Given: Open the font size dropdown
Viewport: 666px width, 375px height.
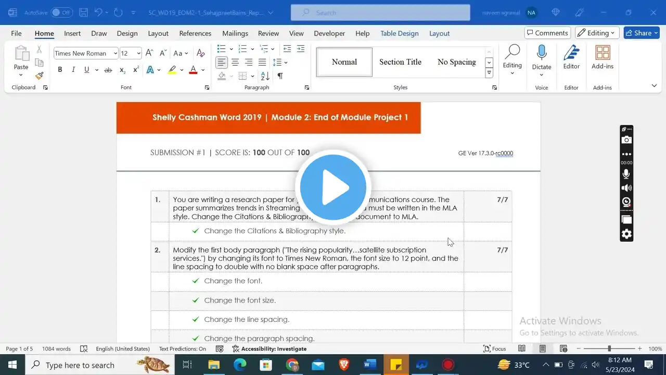Looking at the screenshot, I should 138,53.
